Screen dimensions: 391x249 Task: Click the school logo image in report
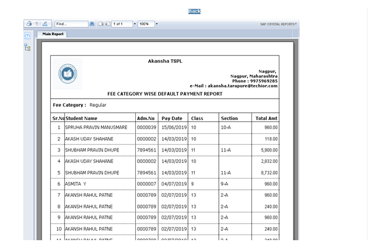click(68, 74)
